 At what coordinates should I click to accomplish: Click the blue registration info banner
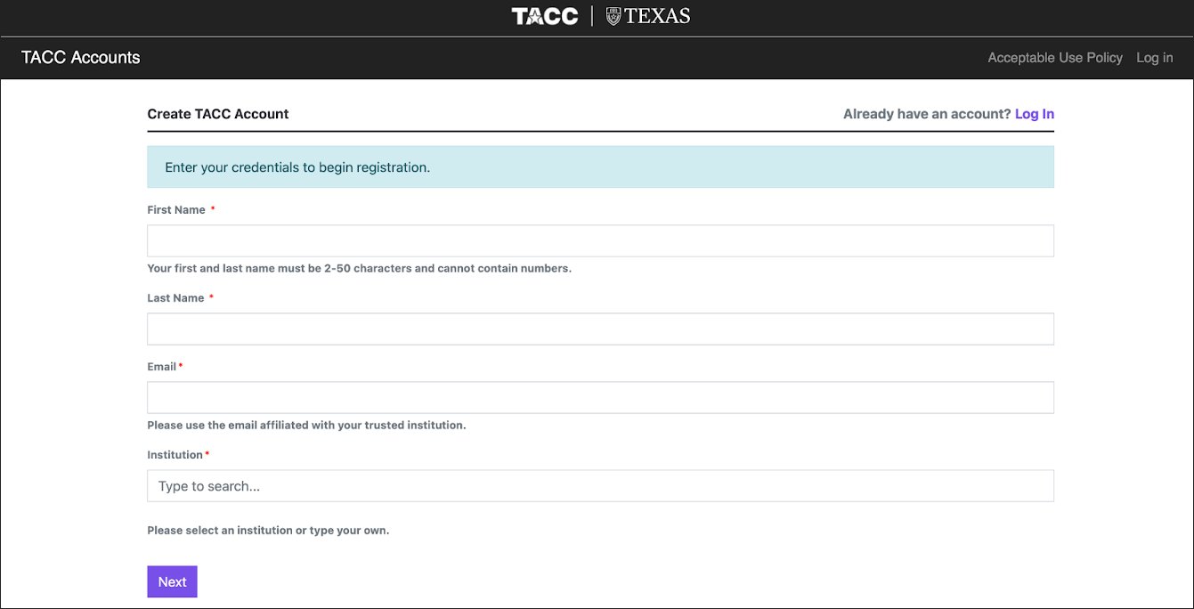point(600,167)
